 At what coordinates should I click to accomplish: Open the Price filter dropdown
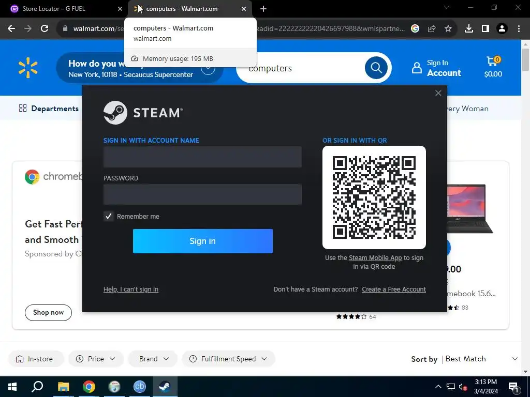pos(96,359)
